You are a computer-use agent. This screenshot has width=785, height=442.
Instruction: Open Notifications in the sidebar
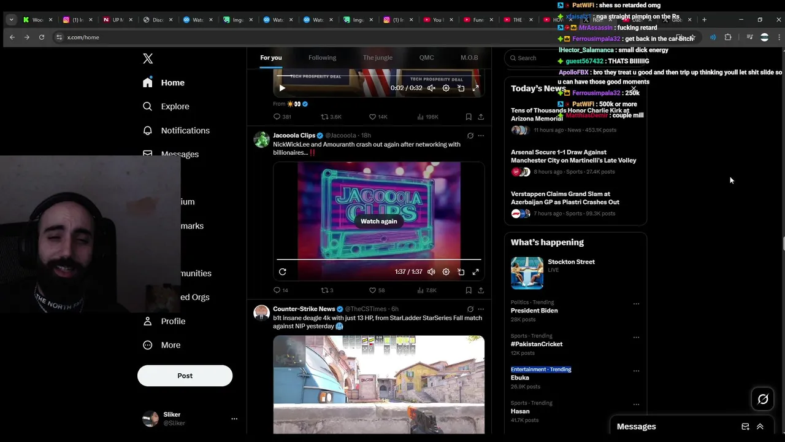coord(176,130)
